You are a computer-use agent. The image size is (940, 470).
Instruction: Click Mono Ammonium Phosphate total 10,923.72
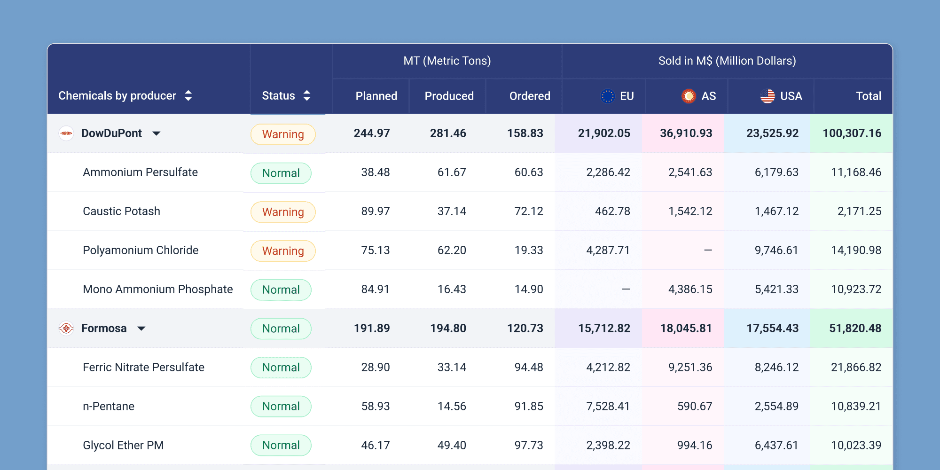point(856,289)
